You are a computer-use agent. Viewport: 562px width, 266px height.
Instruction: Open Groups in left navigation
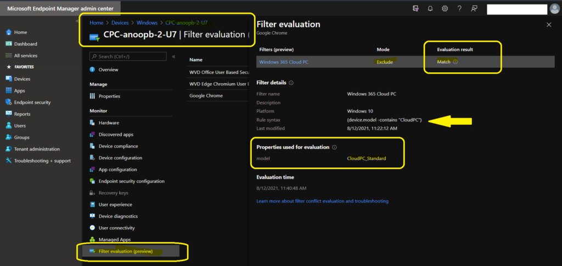click(x=21, y=137)
